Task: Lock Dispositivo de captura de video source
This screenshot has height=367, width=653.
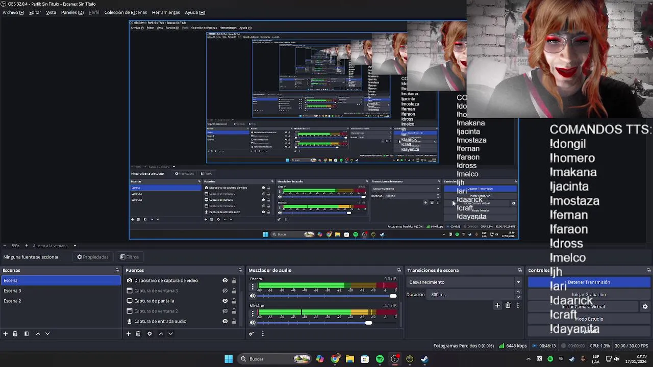Action: click(234, 280)
